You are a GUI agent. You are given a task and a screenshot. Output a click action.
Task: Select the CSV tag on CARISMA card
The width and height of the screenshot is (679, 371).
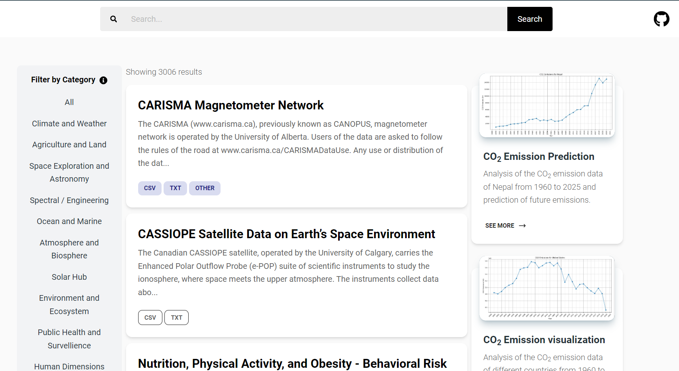click(x=149, y=188)
